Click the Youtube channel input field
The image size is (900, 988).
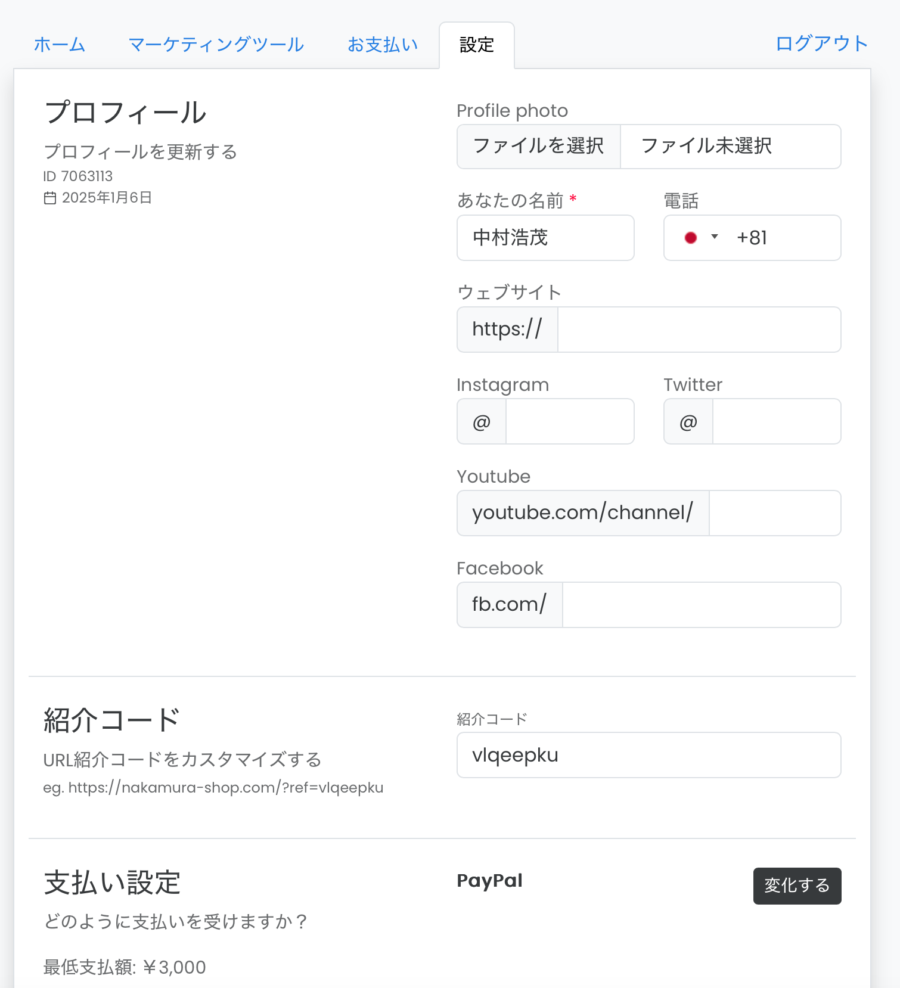pyautogui.click(x=774, y=513)
